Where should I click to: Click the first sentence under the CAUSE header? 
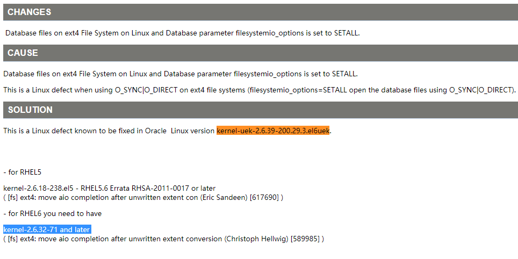click(181, 74)
